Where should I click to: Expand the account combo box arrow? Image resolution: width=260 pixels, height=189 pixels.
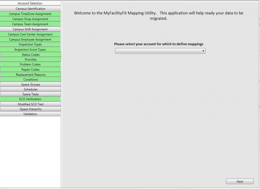click(203, 51)
